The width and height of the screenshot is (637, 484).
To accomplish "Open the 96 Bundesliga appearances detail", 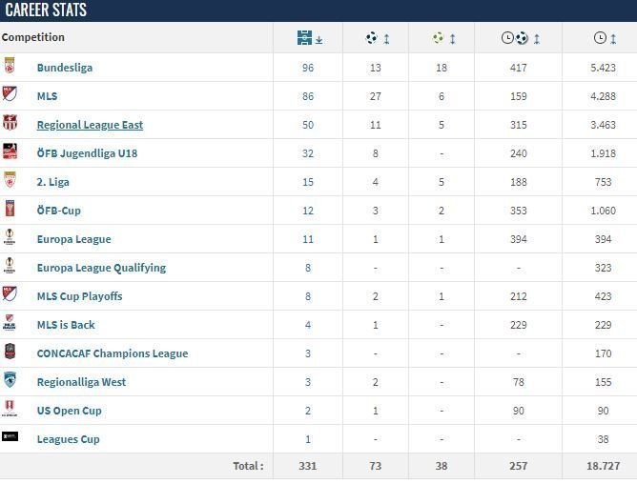I will 307,68.
